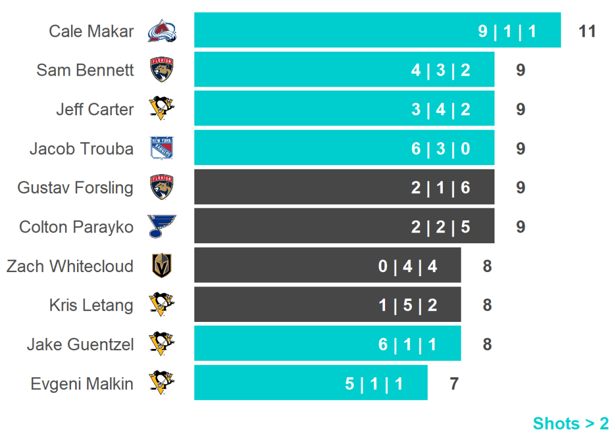Image resolution: width=616 pixels, height=439 pixels.
Task: Click the Colorado Avalanche logo beside Cale Makar
Action: point(162,31)
